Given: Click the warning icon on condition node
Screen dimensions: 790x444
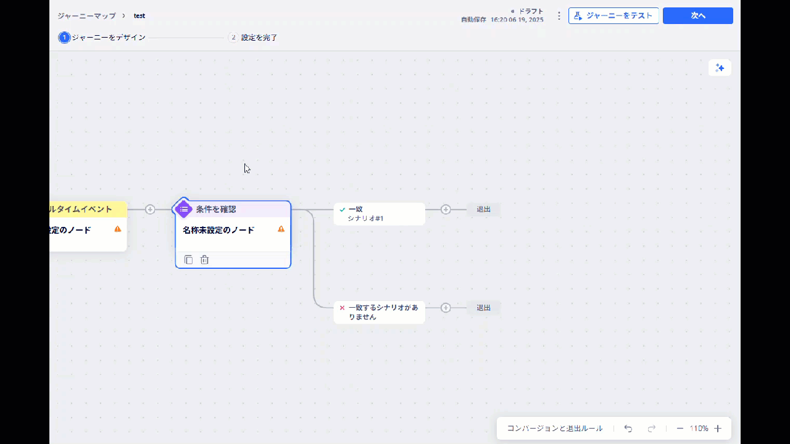Looking at the screenshot, I should [x=281, y=229].
